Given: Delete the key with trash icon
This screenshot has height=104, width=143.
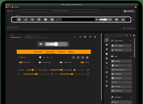Looking at the screenshot, I should click(95, 37).
